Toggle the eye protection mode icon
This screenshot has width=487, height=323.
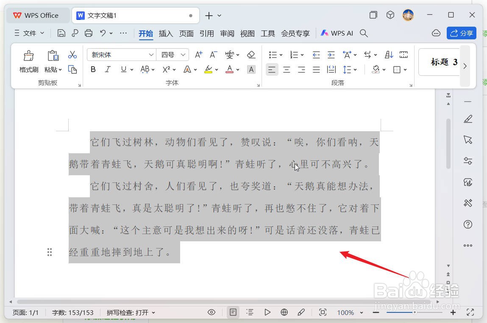(x=211, y=312)
